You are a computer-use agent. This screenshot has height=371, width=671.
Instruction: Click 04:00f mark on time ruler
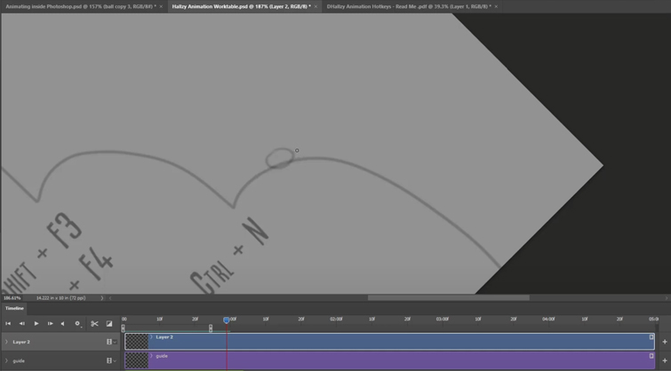(548, 319)
